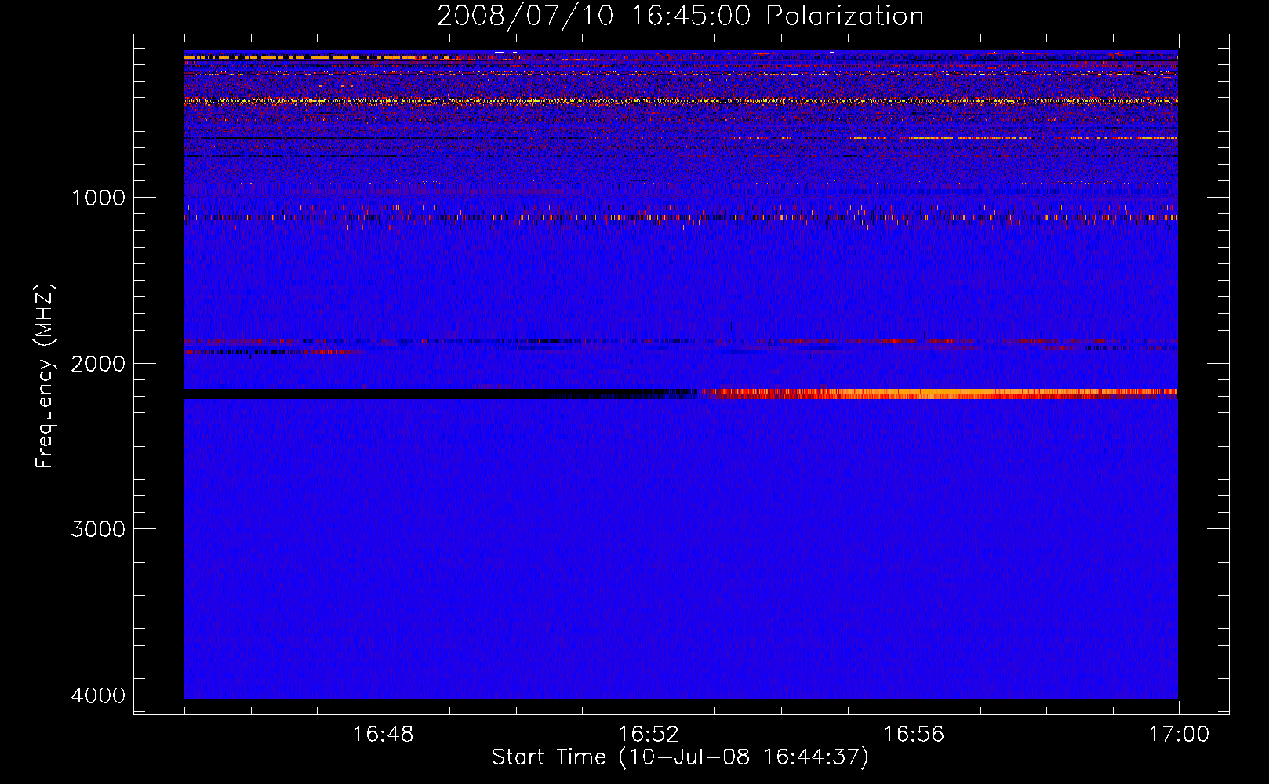Screen dimensions: 1269x784
Task: Select the 2000 frequency tick label
Action: (97, 364)
